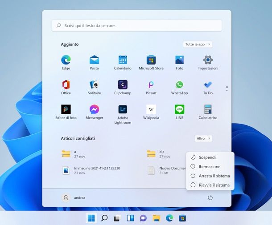
Task: Click the pinned apps page dots
Action: click(x=227, y=88)
